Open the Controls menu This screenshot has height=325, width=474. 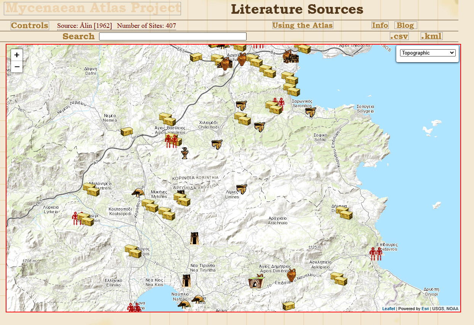(30, 26)
